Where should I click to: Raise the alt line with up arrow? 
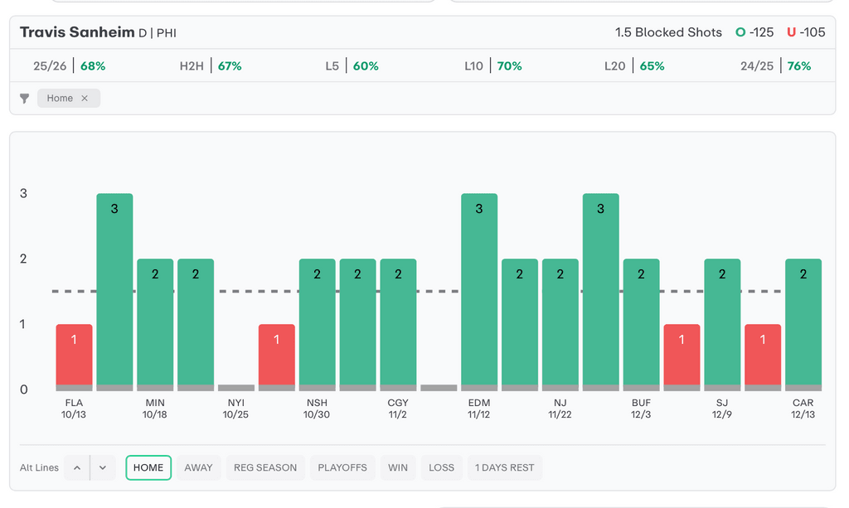77,467
